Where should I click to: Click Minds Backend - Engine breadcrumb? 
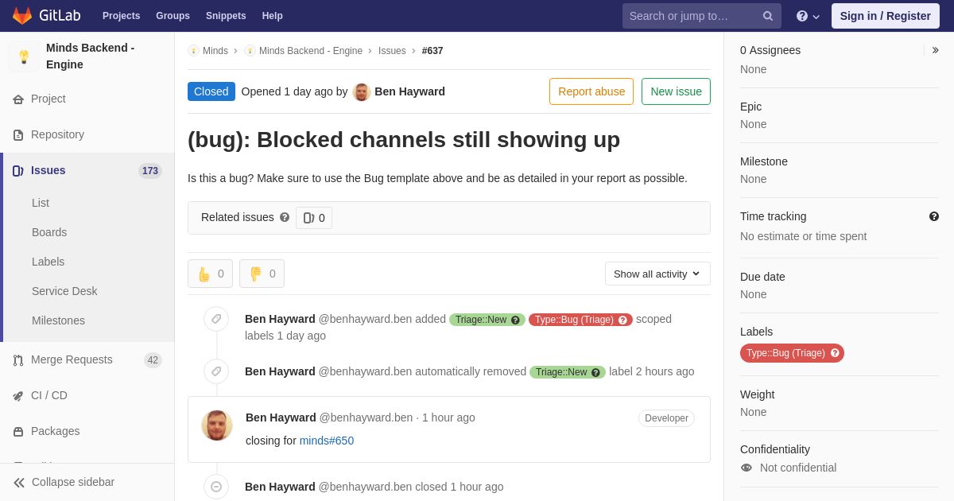pos(311,51)
